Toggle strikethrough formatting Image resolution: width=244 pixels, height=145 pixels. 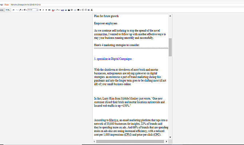(x=49, y=10)
